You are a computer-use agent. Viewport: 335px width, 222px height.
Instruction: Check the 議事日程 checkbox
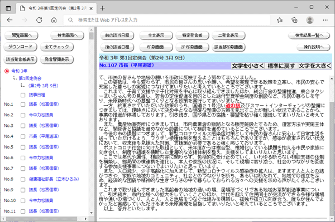[23, 95]
